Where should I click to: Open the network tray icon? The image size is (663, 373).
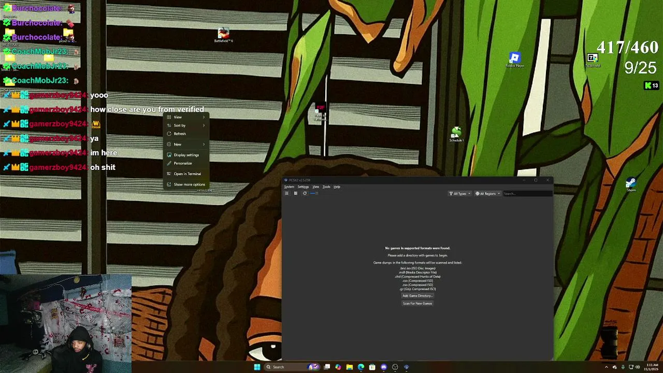[x=630, y=367]
